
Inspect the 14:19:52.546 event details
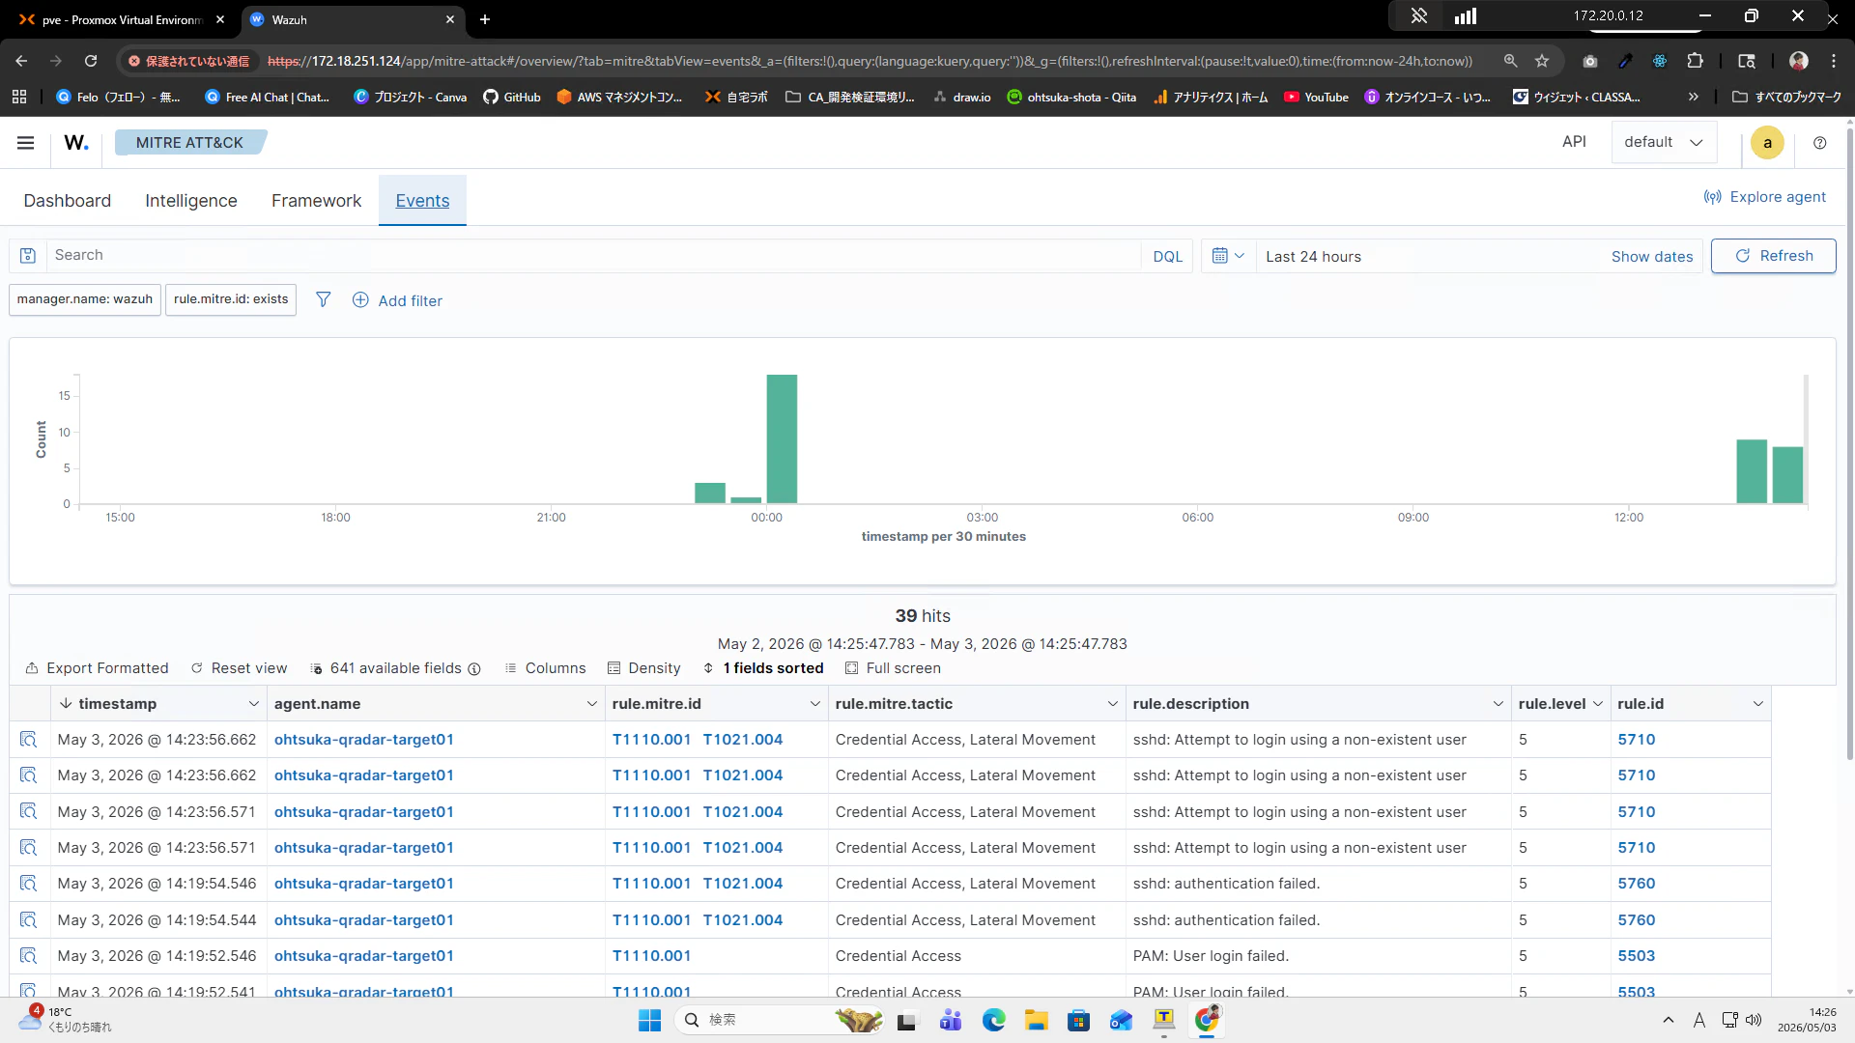tap(28, 956)
